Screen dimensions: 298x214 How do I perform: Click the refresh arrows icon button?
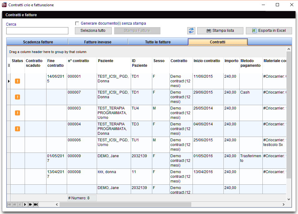[x=191, y=31]
